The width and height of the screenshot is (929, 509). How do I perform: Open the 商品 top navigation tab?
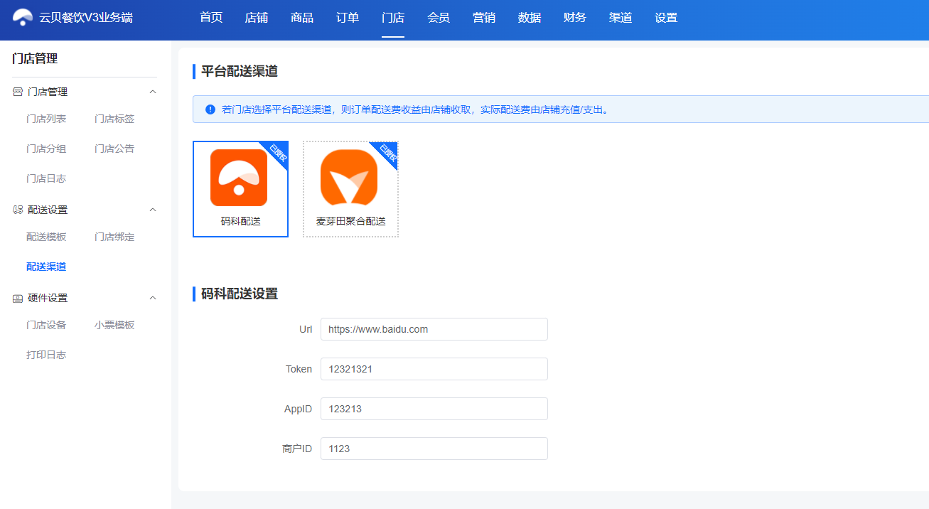(x=302, y=18)
